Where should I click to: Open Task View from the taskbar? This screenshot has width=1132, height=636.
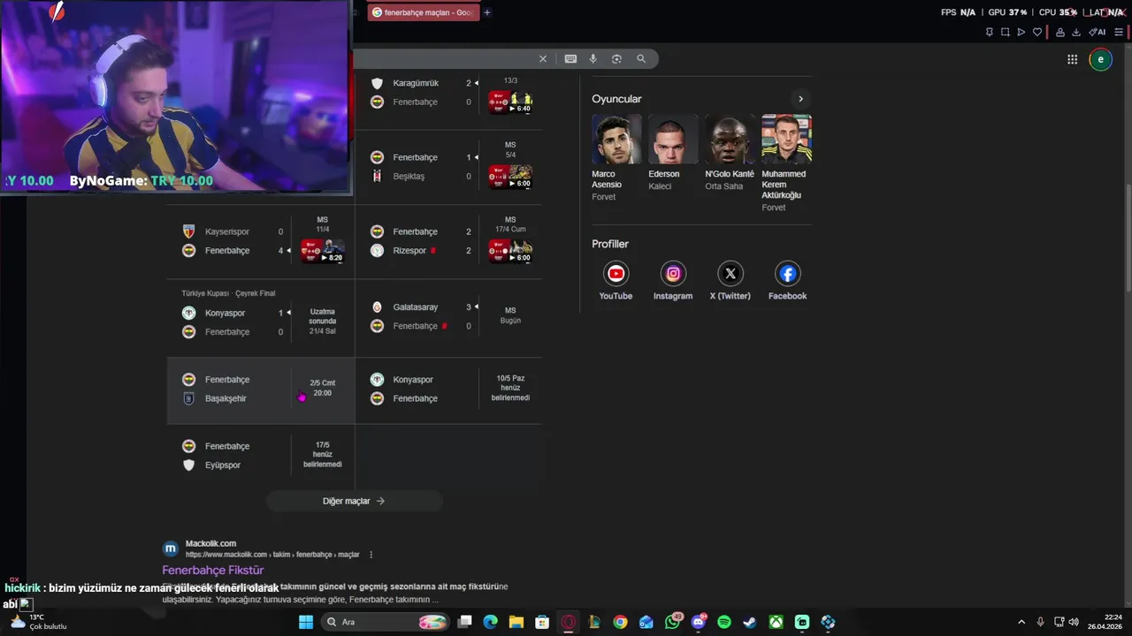(x=465, y=622)
